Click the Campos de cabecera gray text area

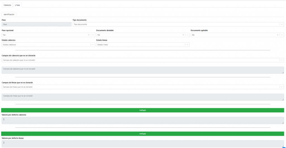click(x=142, y=70)
